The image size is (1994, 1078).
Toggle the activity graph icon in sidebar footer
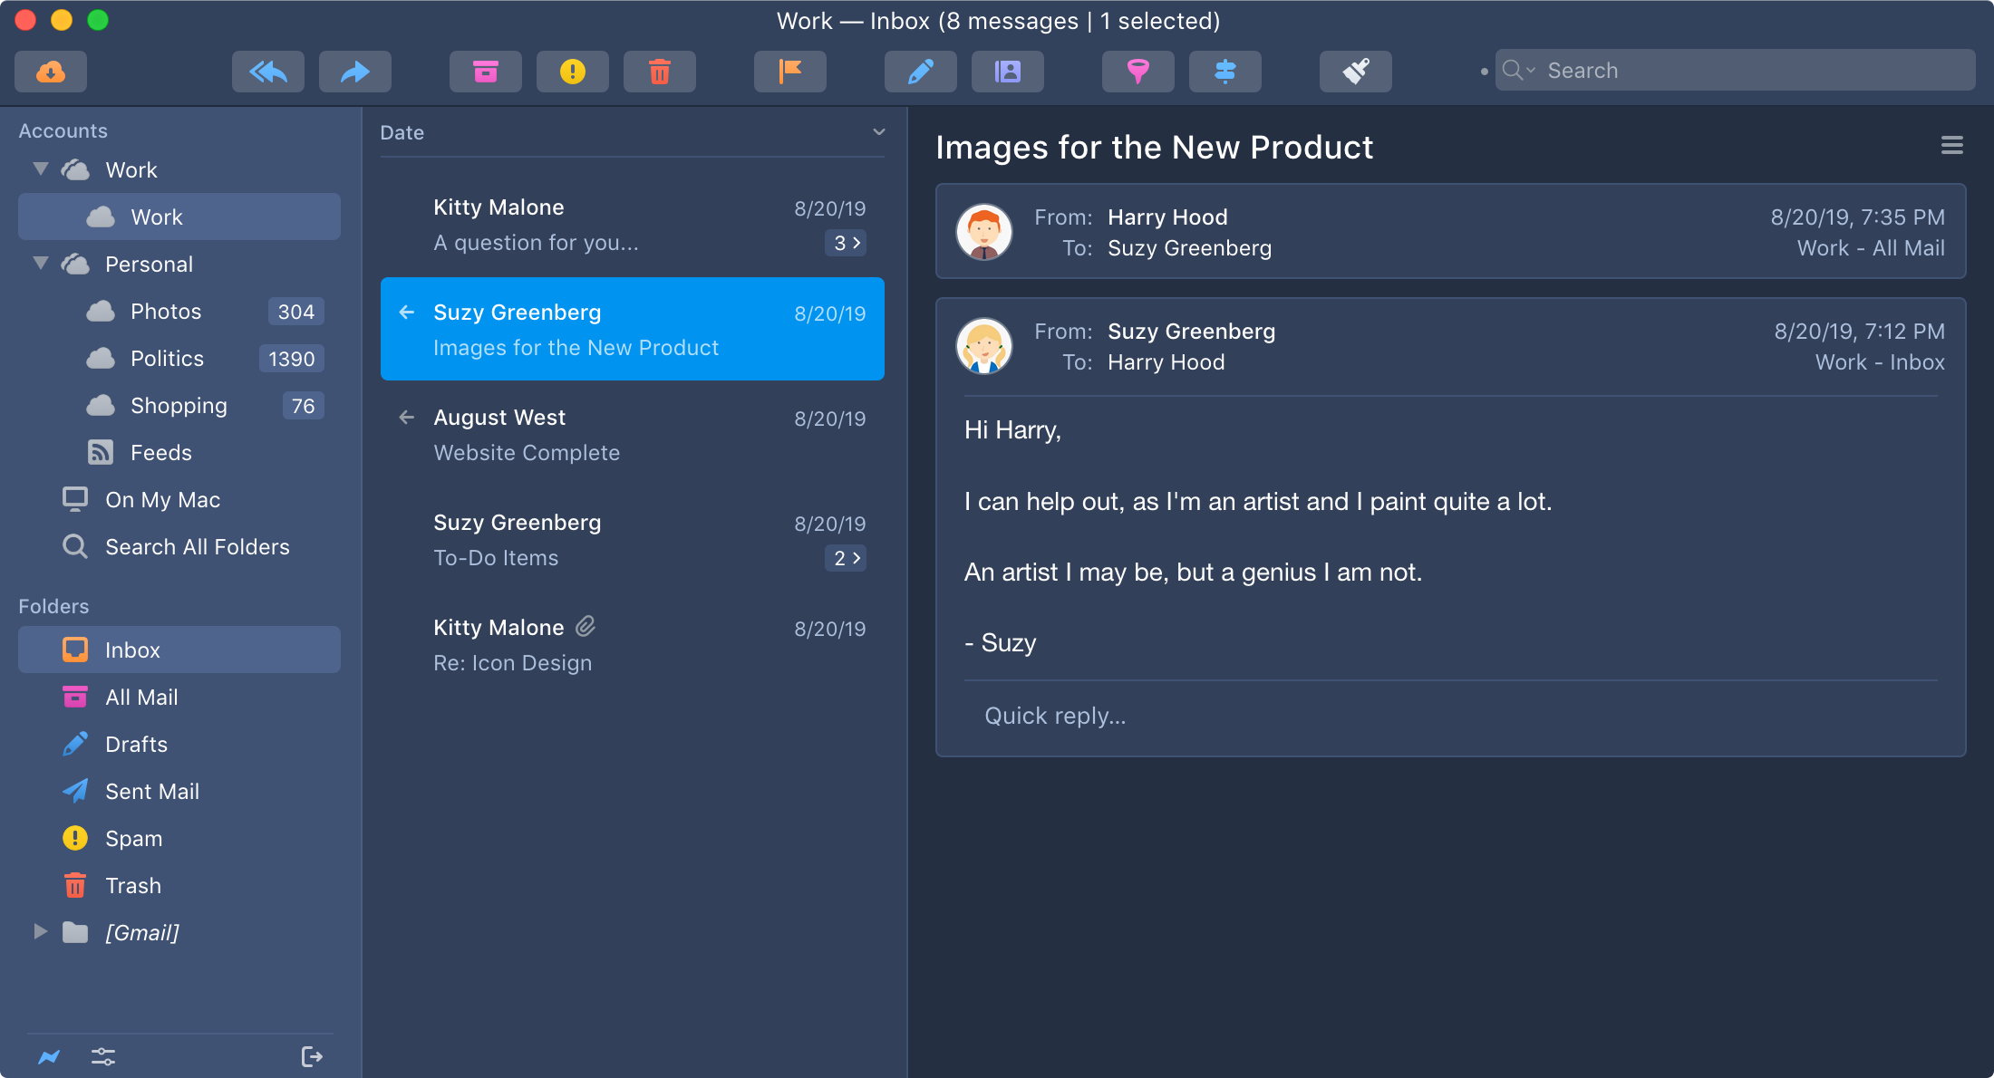pos(49,1056)
